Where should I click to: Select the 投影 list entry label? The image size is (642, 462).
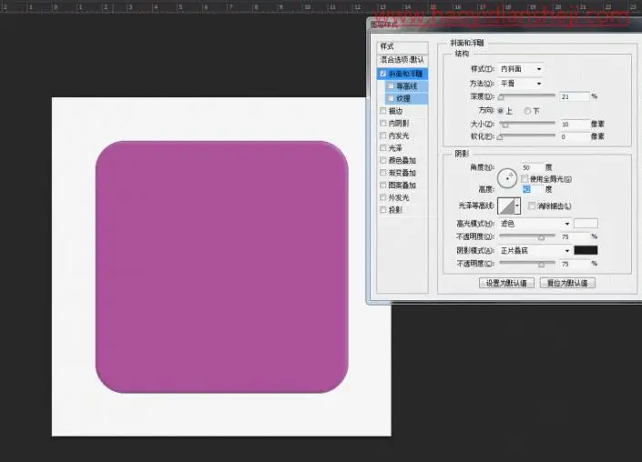click(395, 210)
